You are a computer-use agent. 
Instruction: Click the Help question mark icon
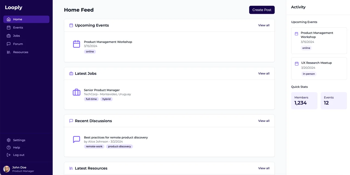[x=9, y=147]
